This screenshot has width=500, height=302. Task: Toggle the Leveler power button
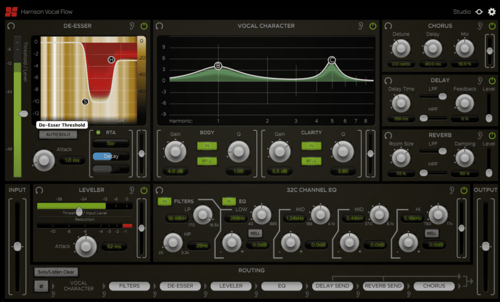click(x=144, y=190)
